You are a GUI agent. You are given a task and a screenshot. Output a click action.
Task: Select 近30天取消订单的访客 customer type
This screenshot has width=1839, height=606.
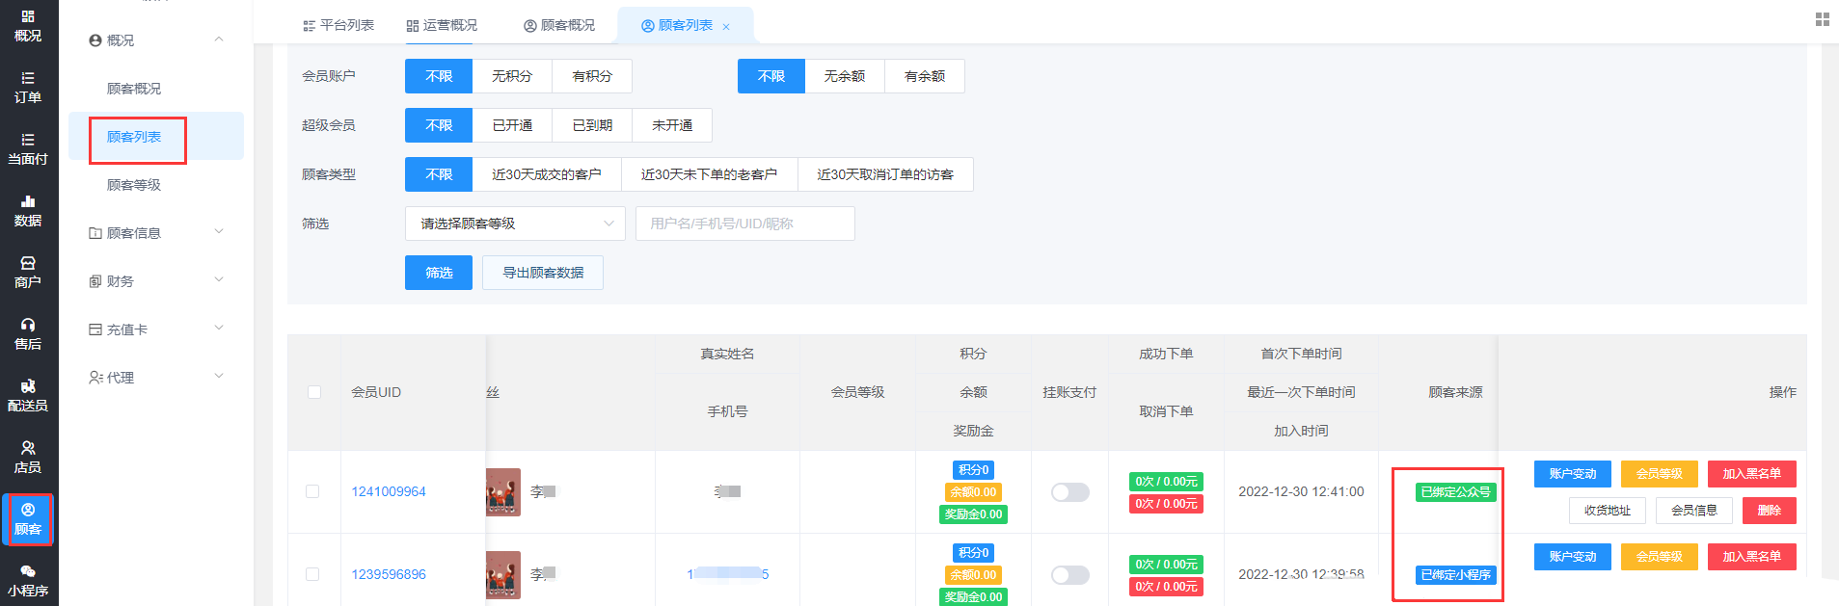coord(885,174)
